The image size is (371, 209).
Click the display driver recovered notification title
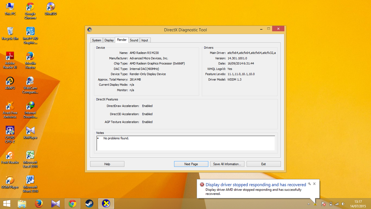pyautogui.click(x=256, y=185)
